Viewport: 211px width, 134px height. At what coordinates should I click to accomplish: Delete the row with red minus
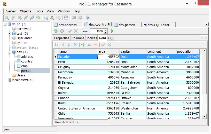tap(96, 45)
